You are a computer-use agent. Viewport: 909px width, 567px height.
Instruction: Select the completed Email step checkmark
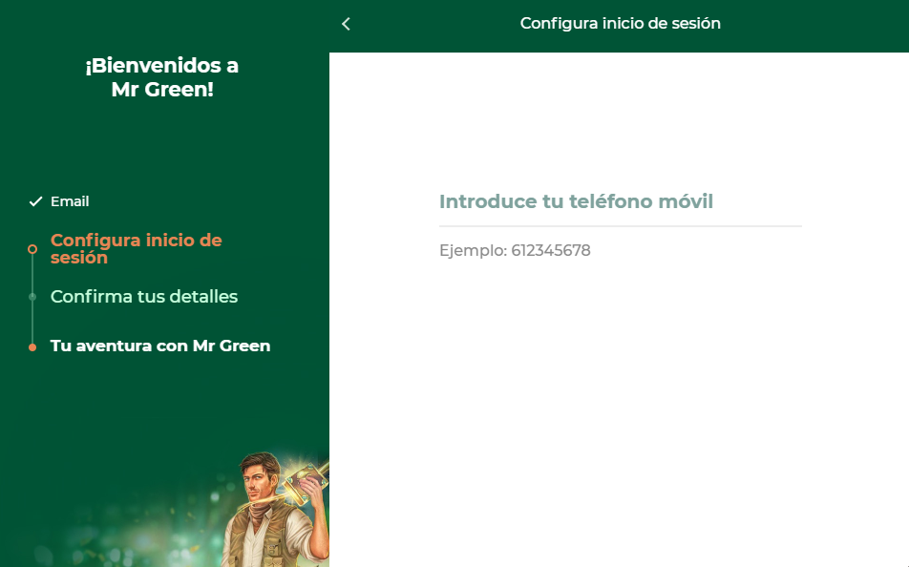point(36,201)
